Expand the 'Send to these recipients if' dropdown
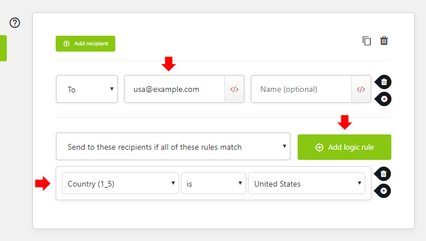The width and height of the screenshot is (426, 241). click(173, 146)
